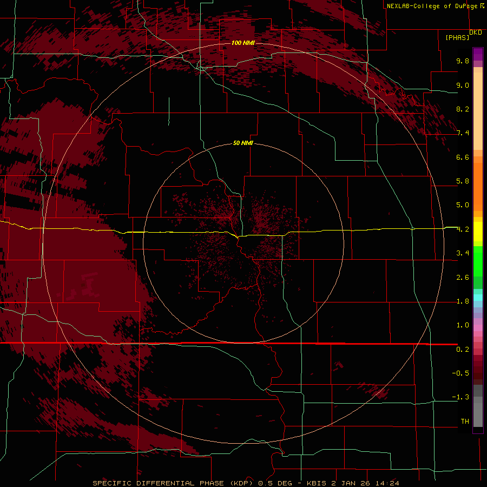The width and height of the screenshot is (487, 487).
Task: Click the 4.2 legend value
Action: (463, 229)
